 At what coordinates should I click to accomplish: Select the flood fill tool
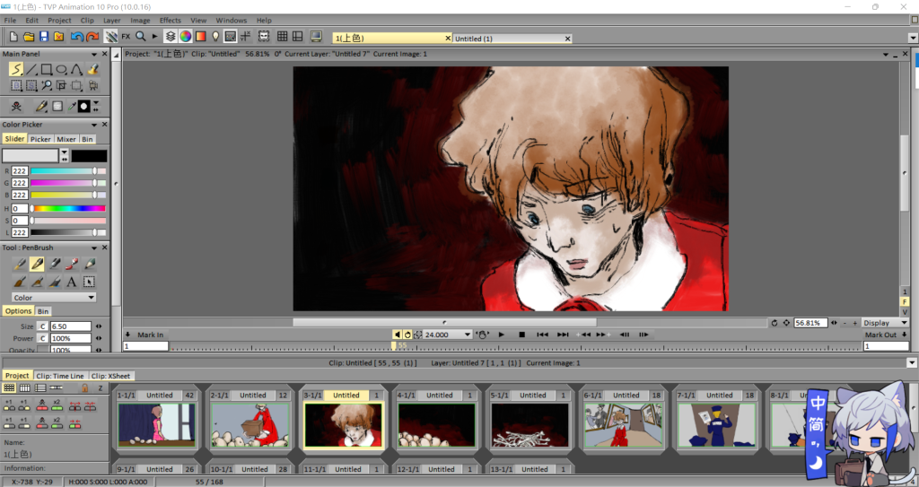(x=92, y=69)
